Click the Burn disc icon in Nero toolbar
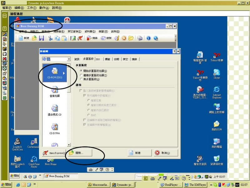250x188 pixels. (92, 38)
